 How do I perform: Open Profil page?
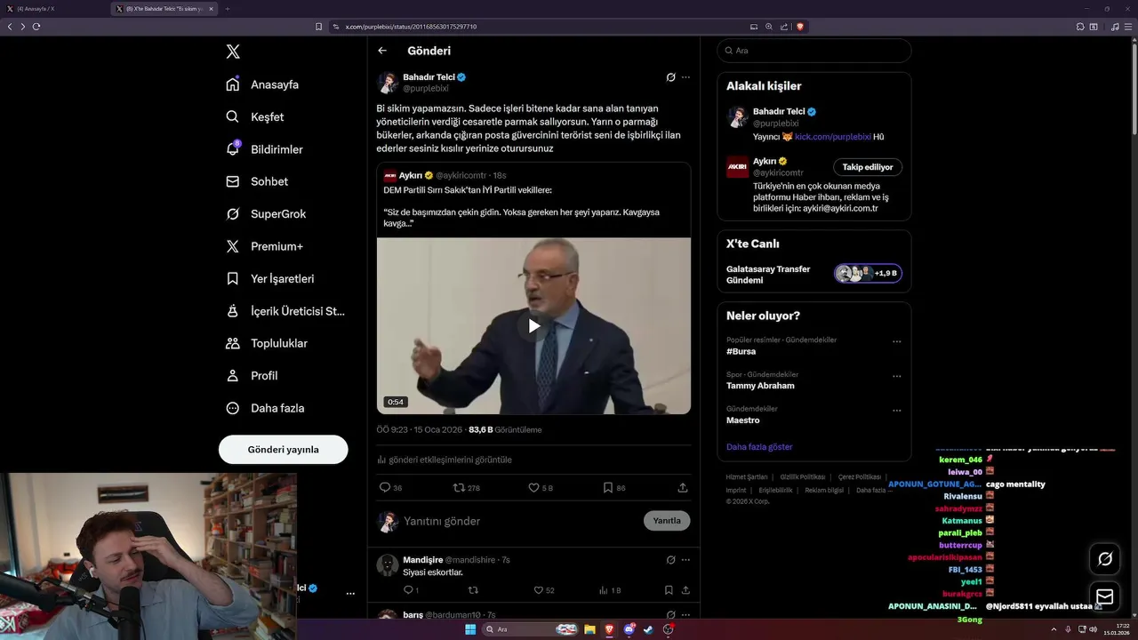252,375
